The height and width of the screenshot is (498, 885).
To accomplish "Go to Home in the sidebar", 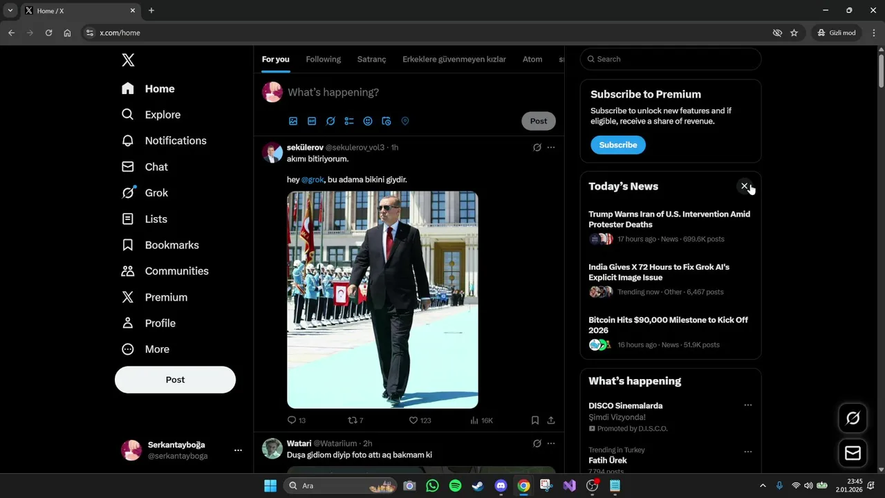I will [x=148, y=89].
